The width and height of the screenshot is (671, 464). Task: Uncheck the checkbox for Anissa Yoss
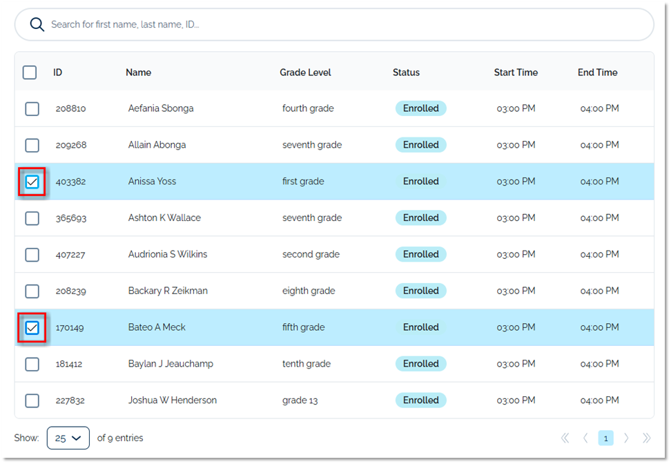32,182
